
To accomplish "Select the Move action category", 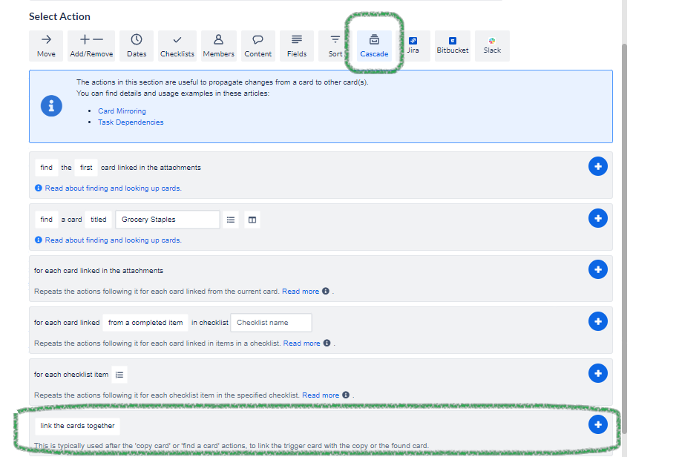I will [x=45, y=45].
